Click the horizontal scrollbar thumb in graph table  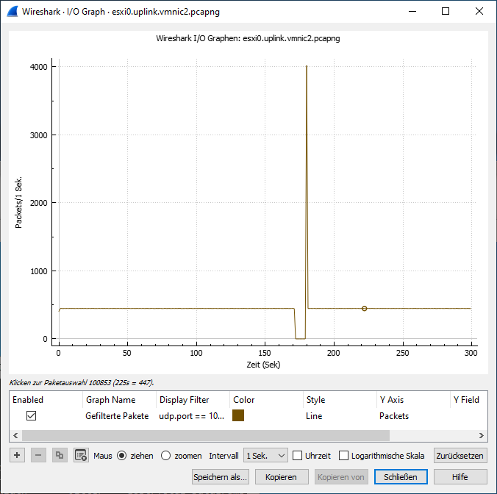pyautogui.click(x=206, y=435)
